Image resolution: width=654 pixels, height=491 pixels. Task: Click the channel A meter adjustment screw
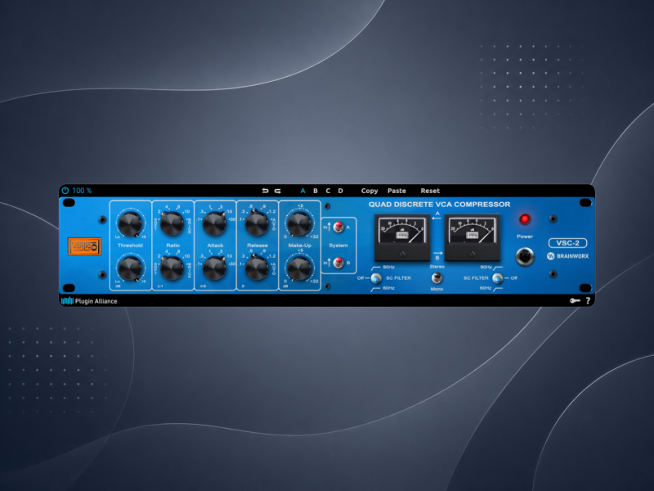point(402,254)
